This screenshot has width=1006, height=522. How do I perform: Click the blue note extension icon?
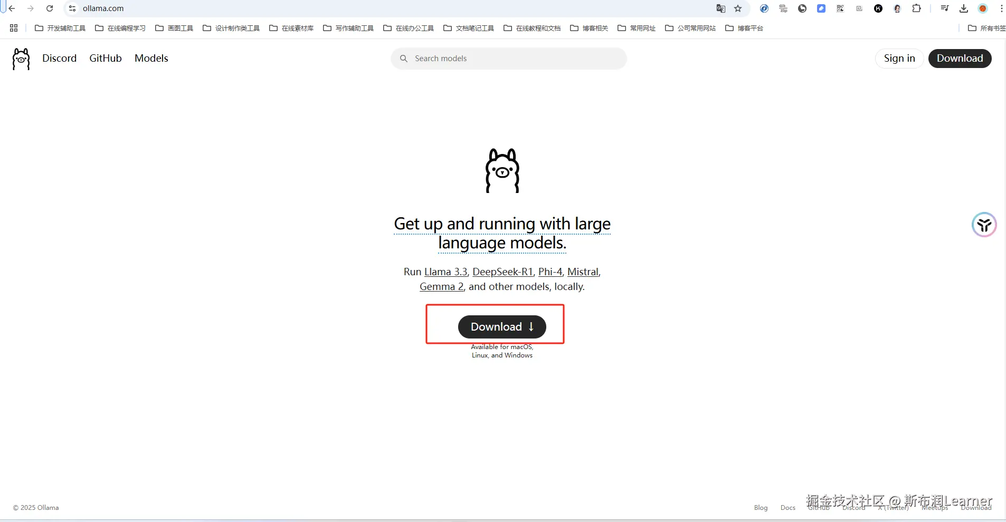pos(821,8)
